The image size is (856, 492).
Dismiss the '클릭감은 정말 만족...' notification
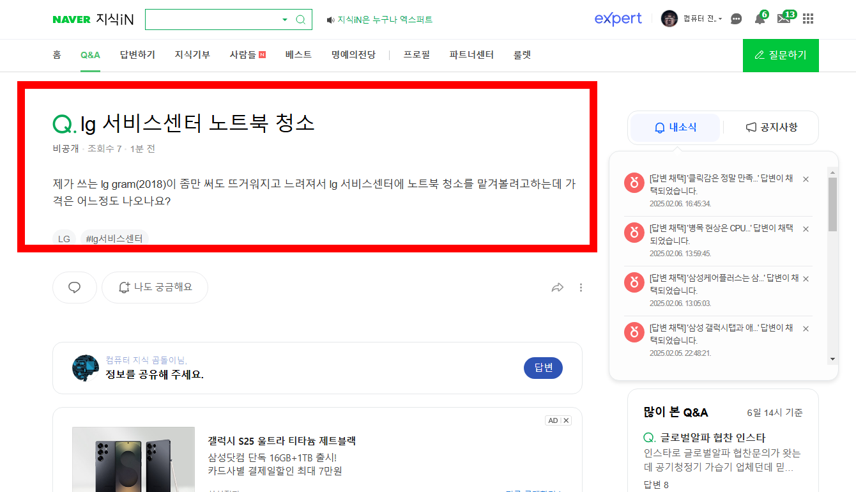806,180
